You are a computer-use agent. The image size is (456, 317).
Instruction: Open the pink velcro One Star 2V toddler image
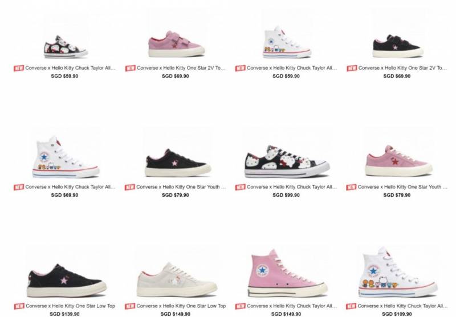pyautogui.click(x=177, y=44)
